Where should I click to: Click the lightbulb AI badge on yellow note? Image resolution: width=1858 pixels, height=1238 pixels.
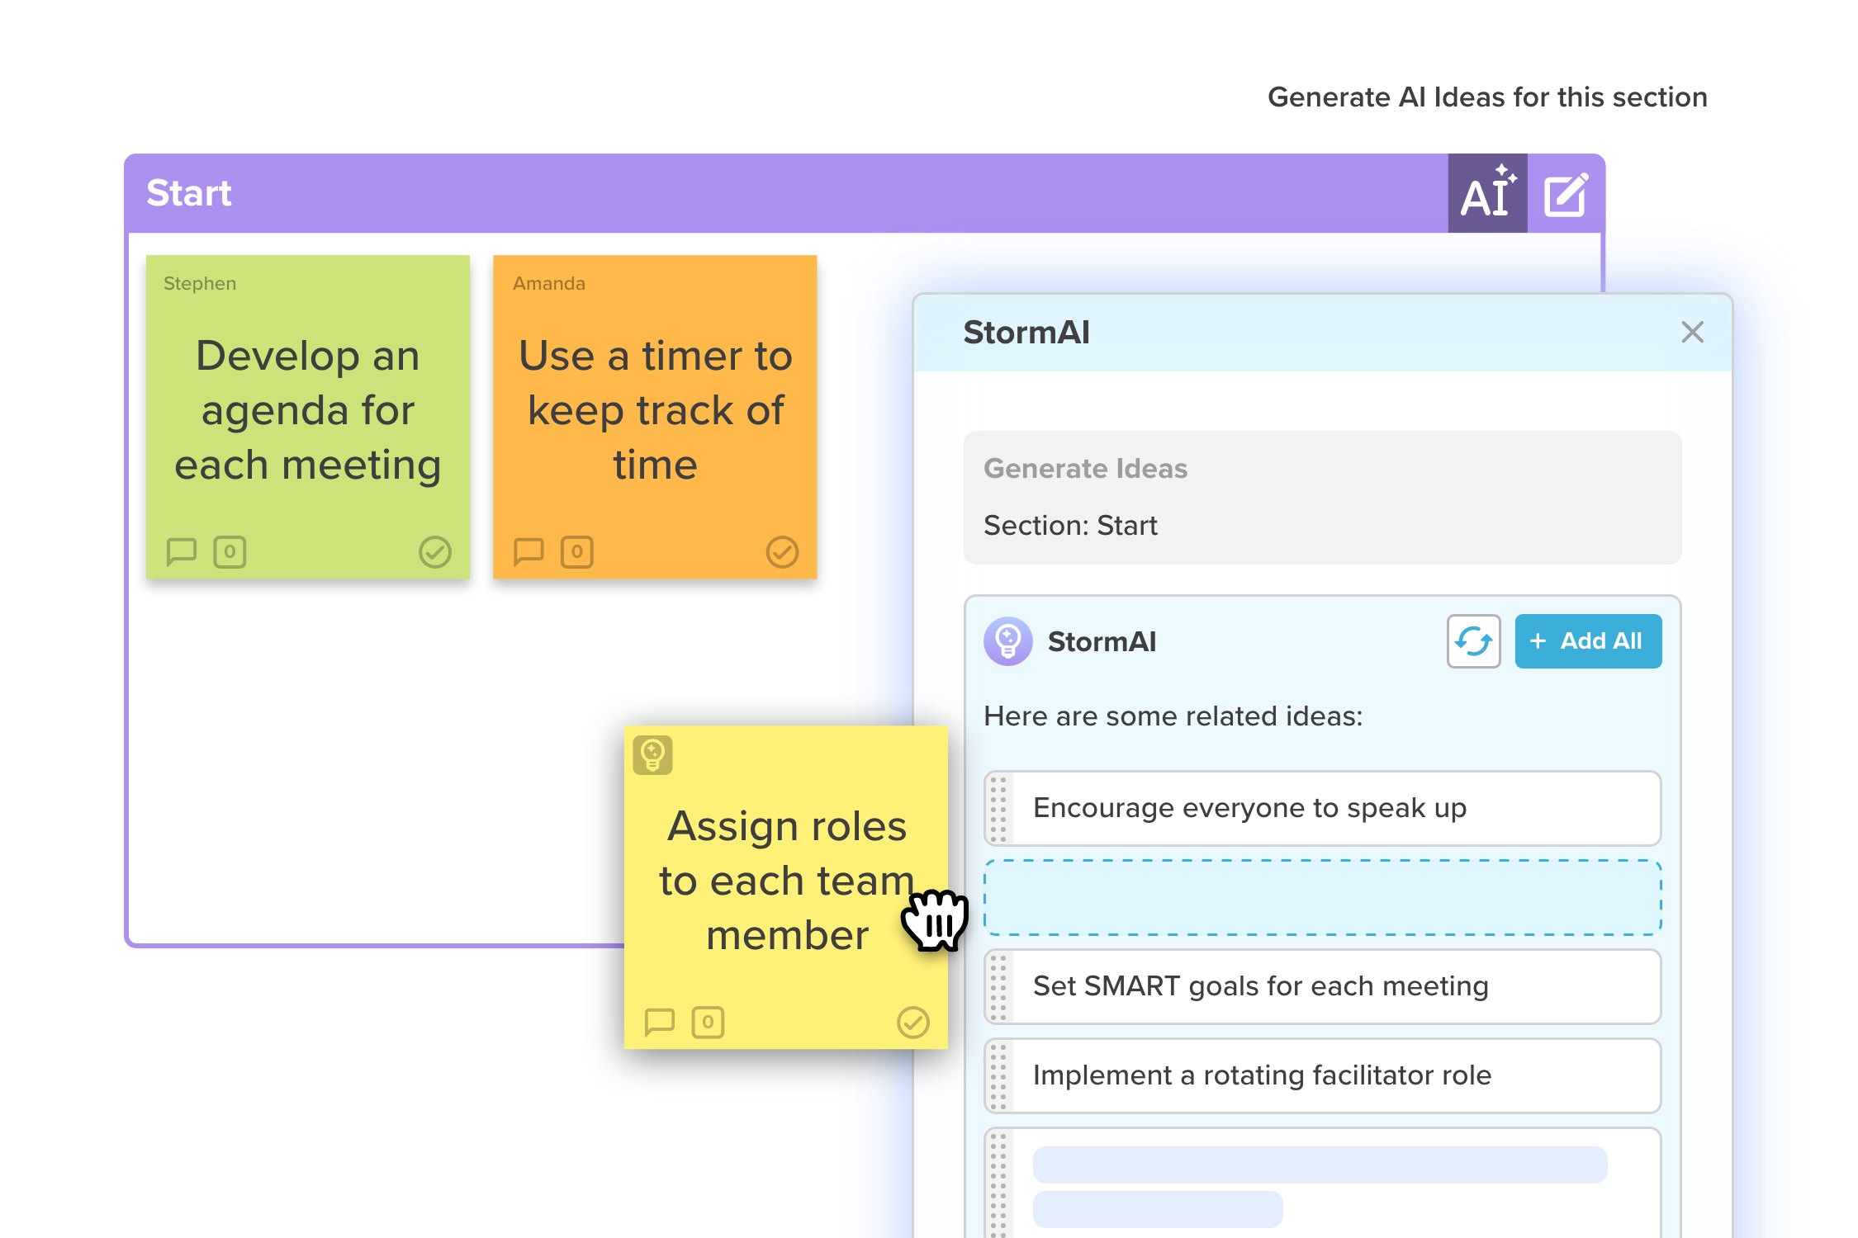(652, 754)
